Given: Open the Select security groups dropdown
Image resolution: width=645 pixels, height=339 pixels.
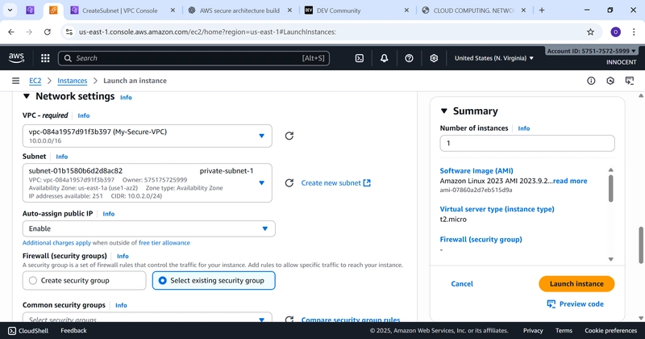Looking at the screenshot, I should pos(148,318).
